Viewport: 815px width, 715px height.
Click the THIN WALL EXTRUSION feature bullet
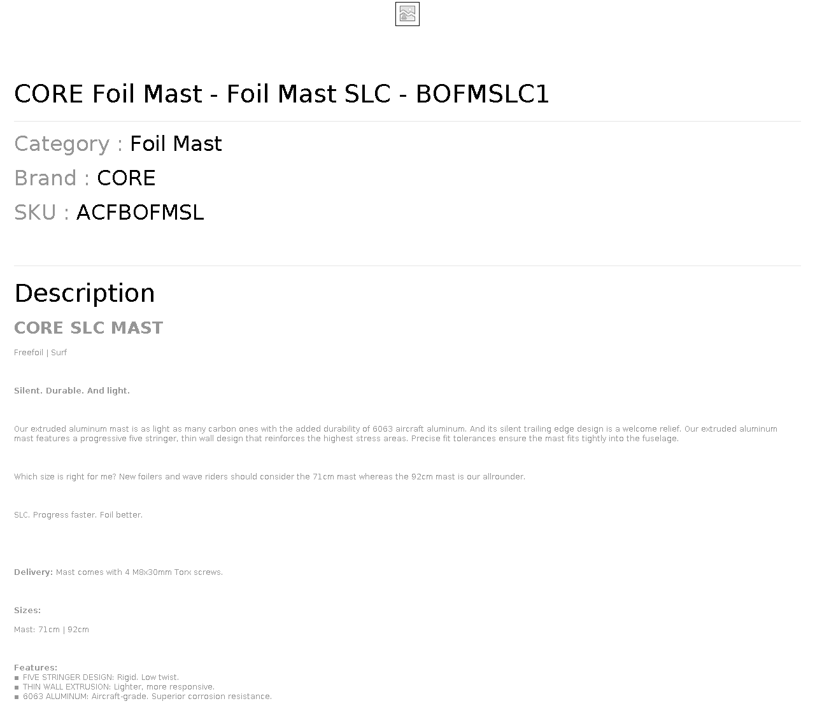(115, 687)
